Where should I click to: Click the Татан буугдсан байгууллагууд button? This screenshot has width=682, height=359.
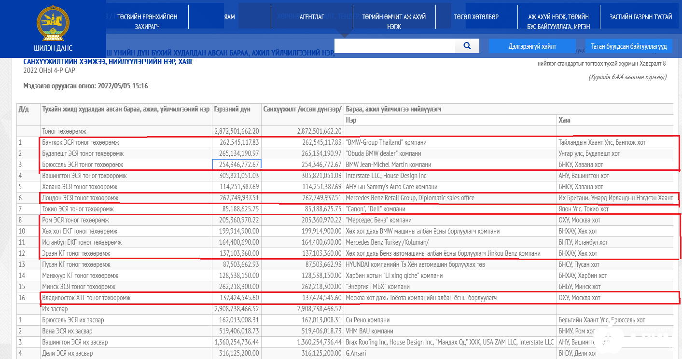pyautogui.click(x=629, y=46)
